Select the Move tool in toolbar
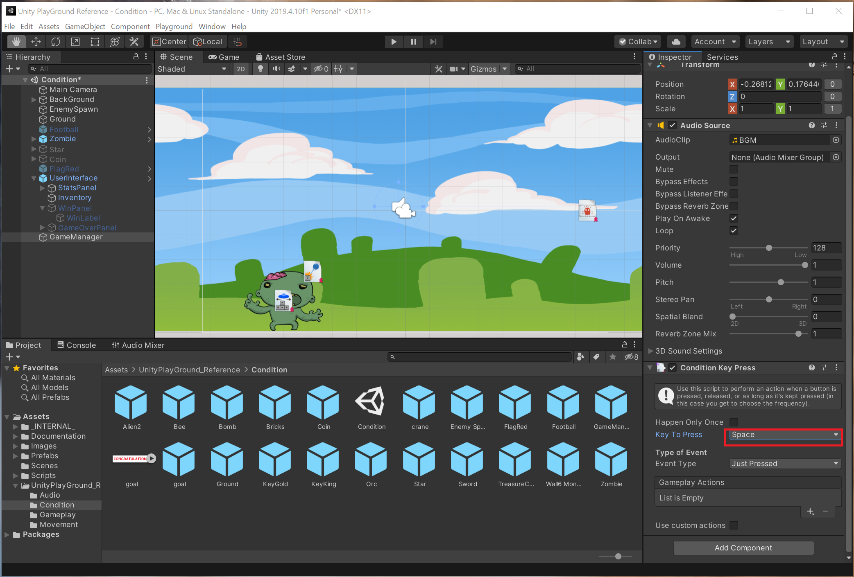Screen dimensions: 854x577 (36, 42)
